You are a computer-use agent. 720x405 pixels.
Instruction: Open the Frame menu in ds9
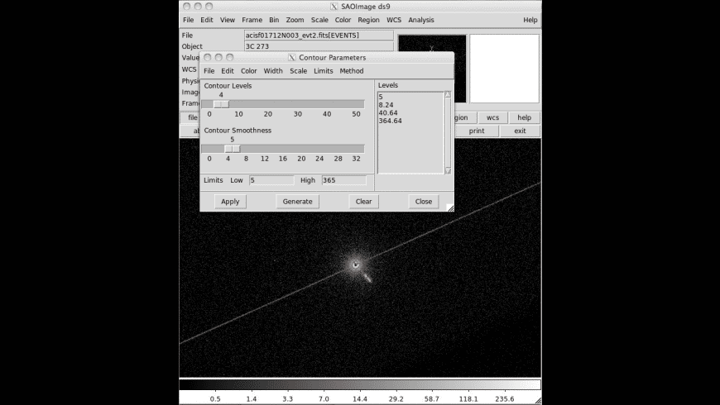click(252, 20)
